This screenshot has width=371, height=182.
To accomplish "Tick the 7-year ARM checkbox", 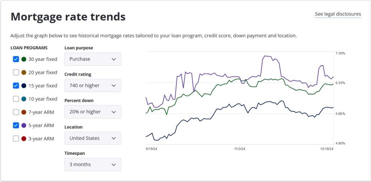I will [x=16, y=112].
